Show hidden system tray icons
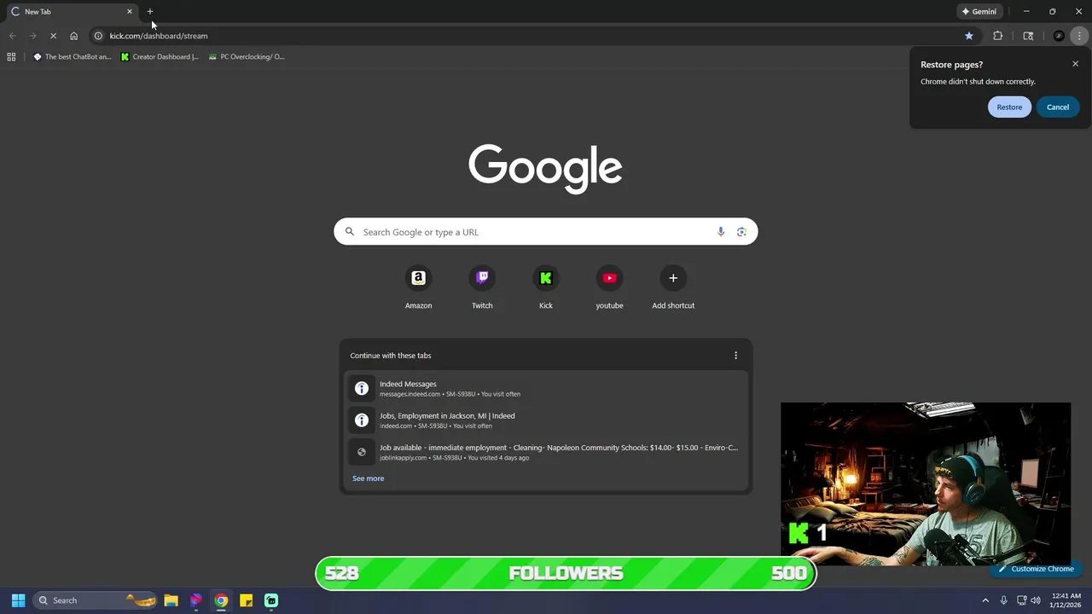 coord(985,600)
